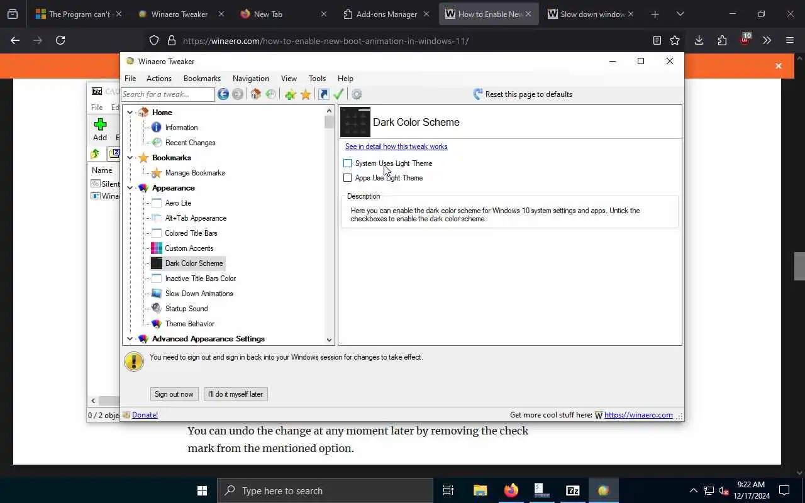This screenshot has width=805, height=503.
Task: Open the Task View taskbar icon
Action: coord(448,490)
